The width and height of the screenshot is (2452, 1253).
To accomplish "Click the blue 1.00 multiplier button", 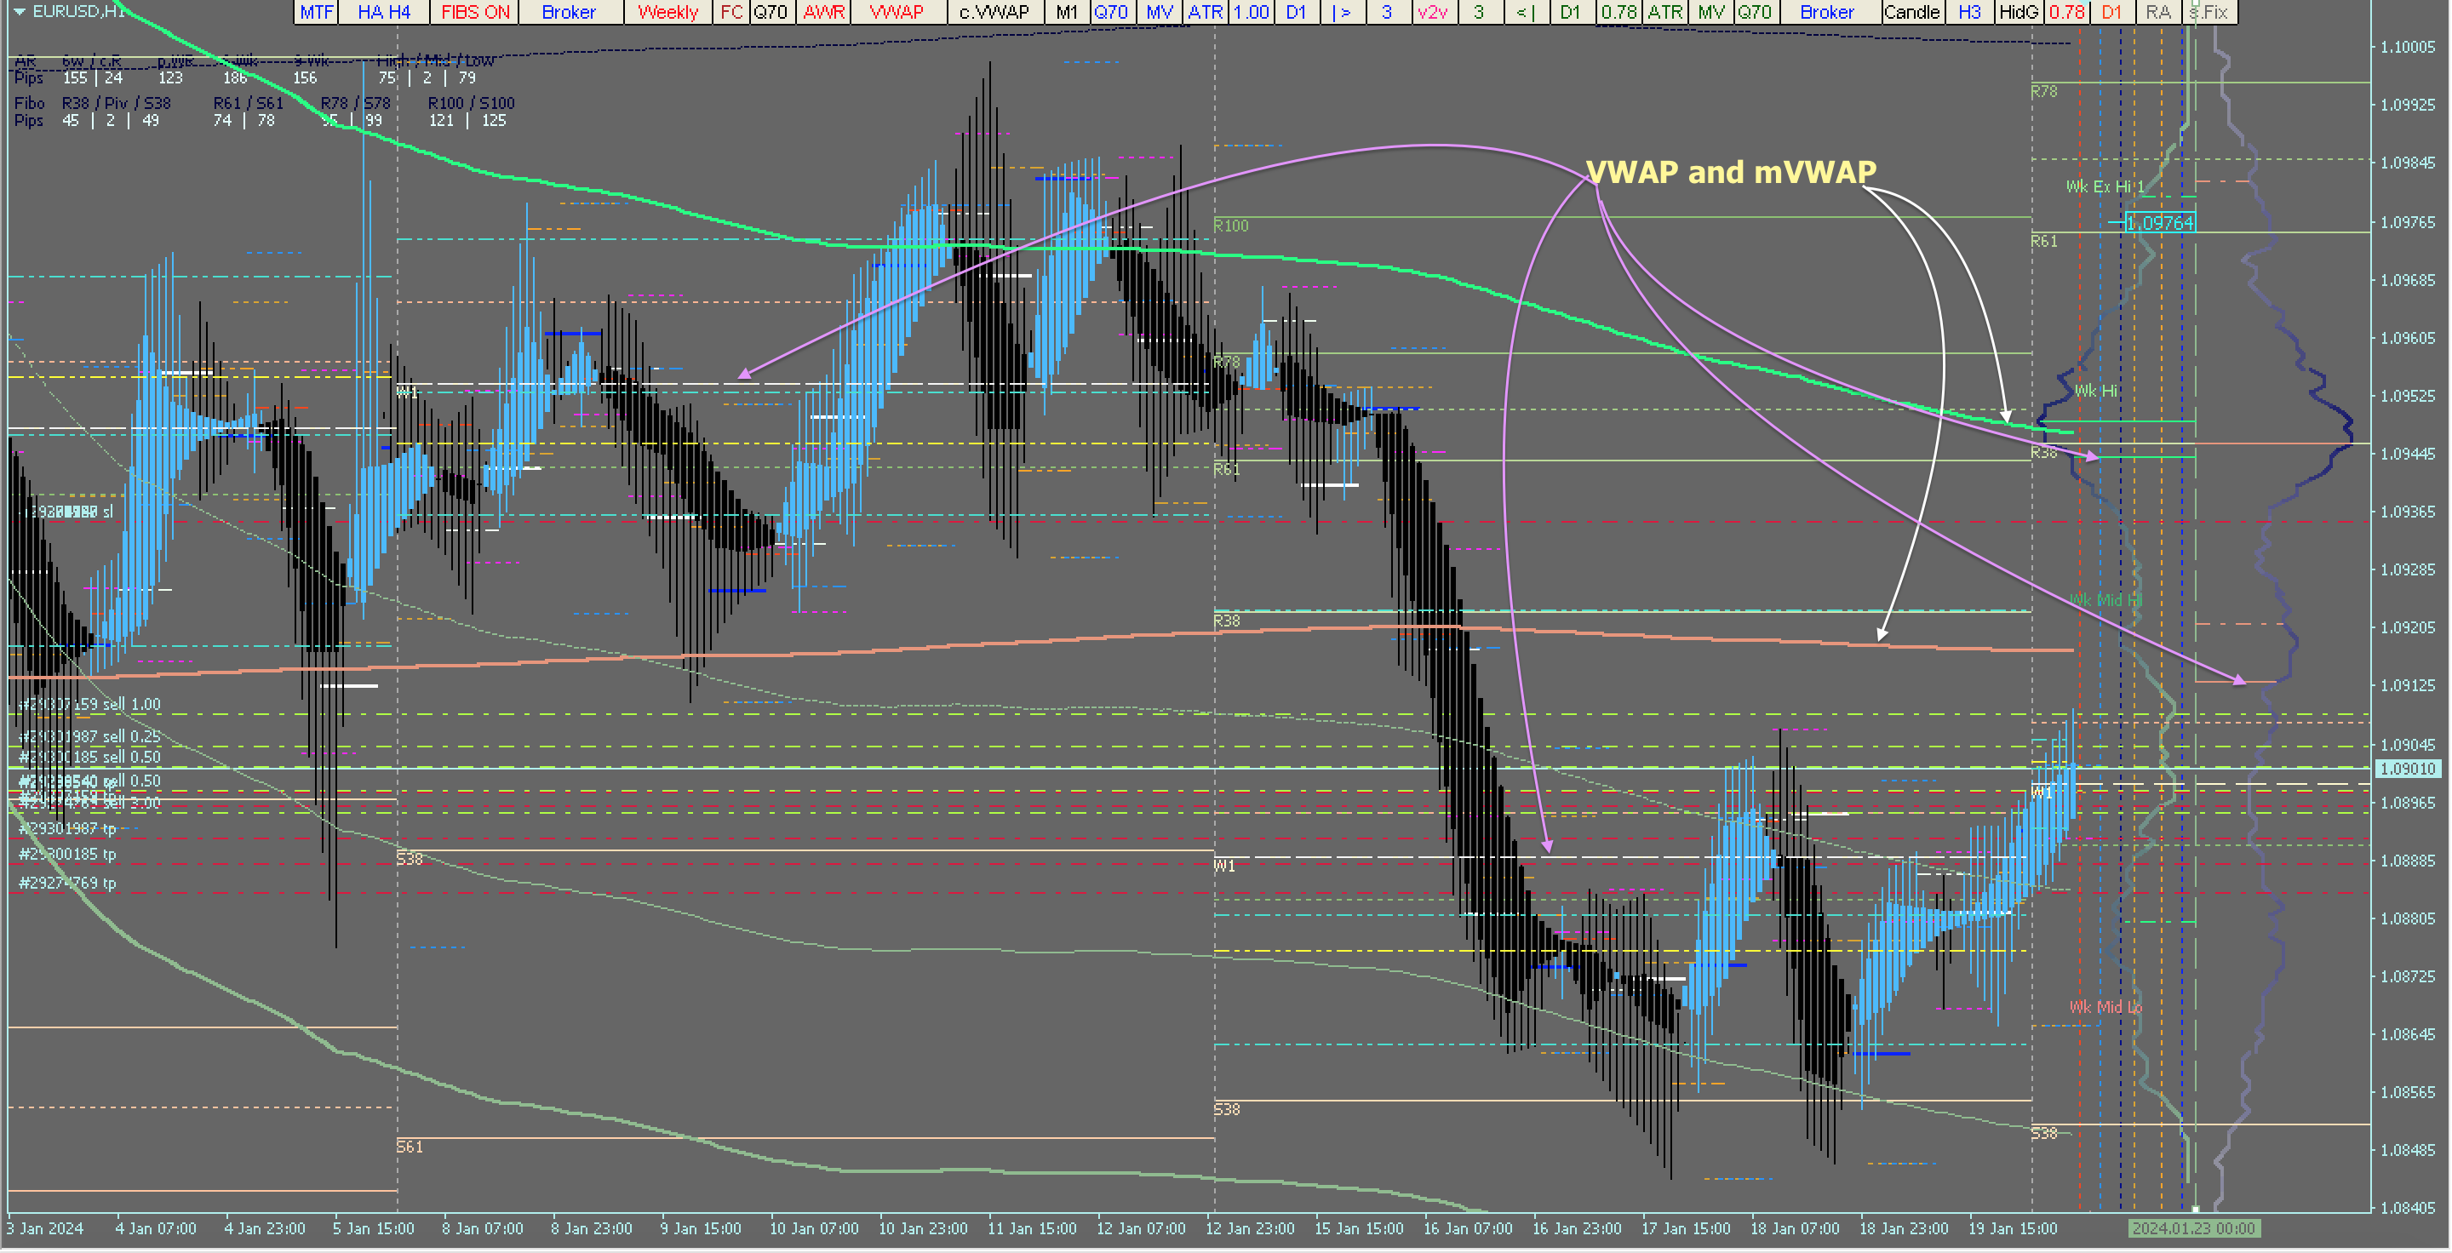I will click(1251, 11).
